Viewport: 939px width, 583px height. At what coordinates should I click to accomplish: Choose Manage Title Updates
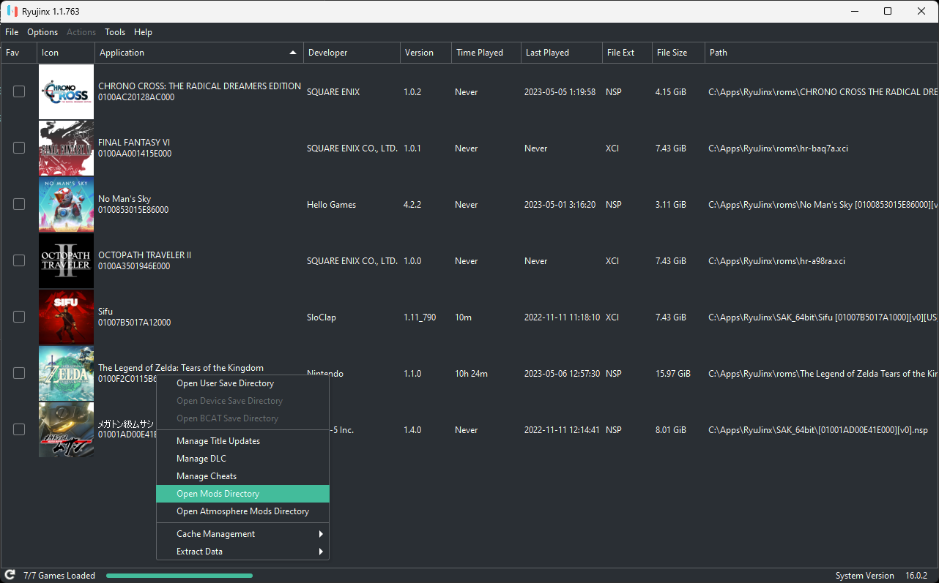[243, 441]
